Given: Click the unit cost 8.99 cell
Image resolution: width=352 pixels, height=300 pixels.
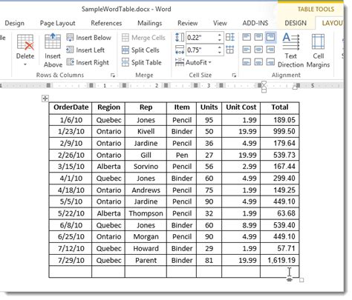Looking at the screenshot, I should 241,225.
